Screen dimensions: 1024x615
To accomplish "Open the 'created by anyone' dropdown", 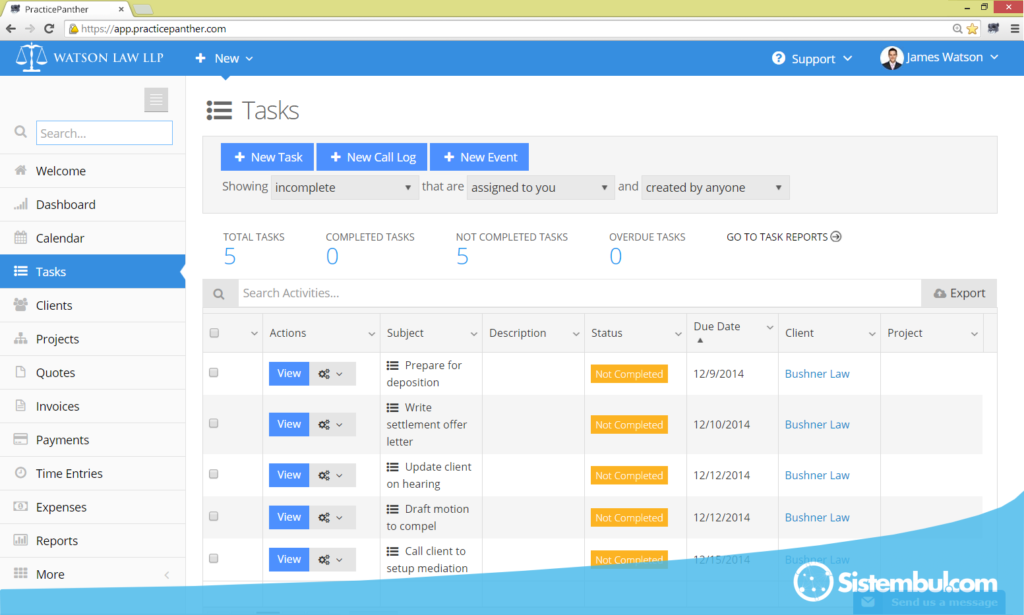I will tap(715, 188).
